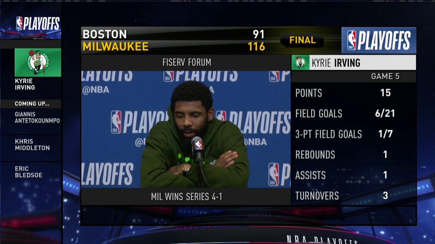Click the MIL WINS SERIES 4-1 caption
The height and width of the screenshot is (244, 435).
(186, 197)
